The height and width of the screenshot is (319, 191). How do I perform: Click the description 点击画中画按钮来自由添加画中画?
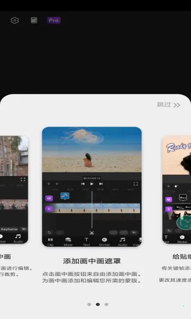[x=92, y=274]
